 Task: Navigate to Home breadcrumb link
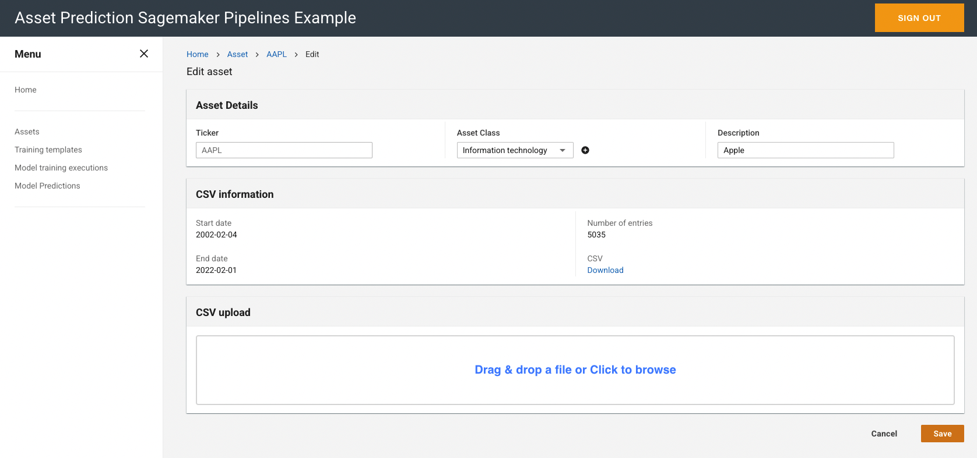click(198, 54)
